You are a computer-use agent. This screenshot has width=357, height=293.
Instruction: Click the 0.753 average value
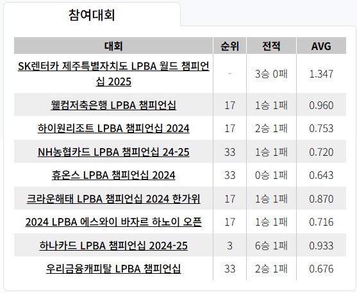point(321,128)
